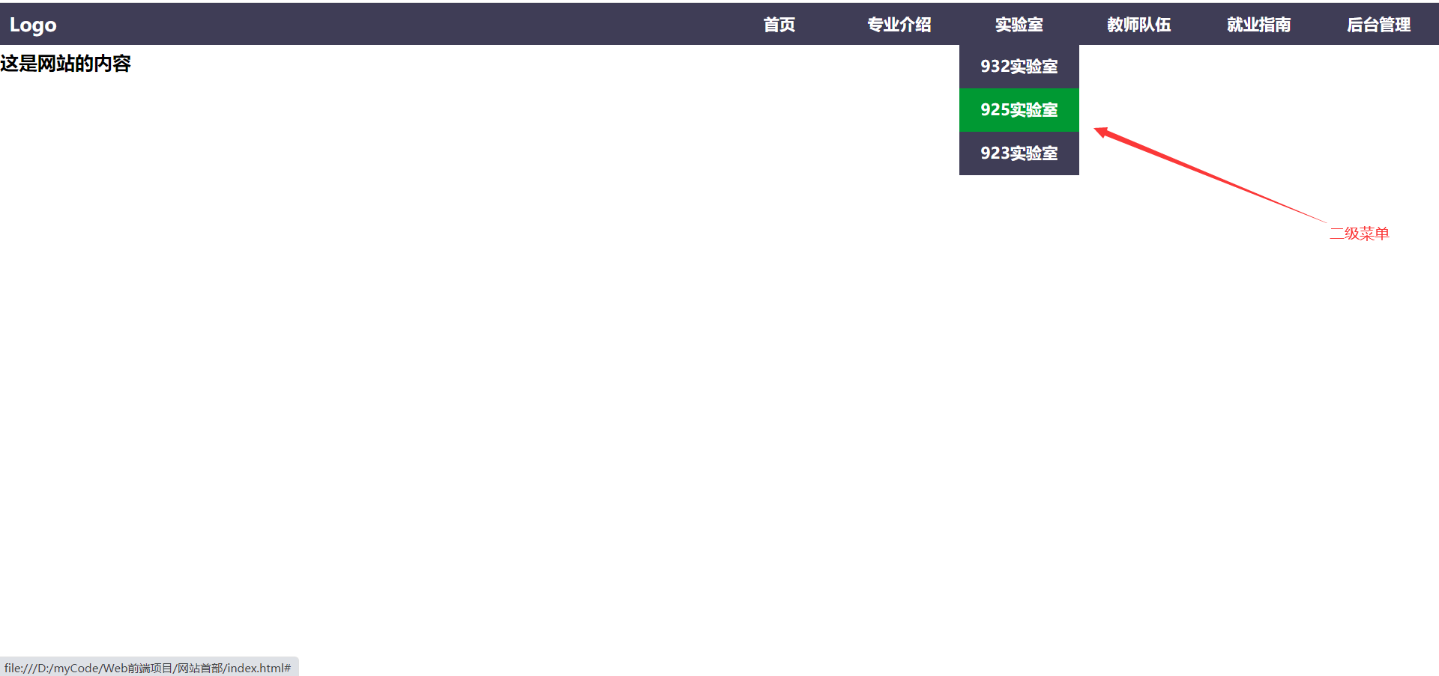Screen dimensions: 1439x676
Task: Open the 专业介绍 navigation menu
Action: 899,24
